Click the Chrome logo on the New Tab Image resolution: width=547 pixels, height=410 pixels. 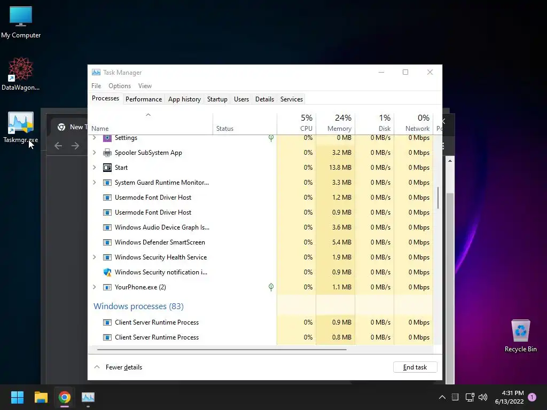pyautogui.click(x=61, y=127)
